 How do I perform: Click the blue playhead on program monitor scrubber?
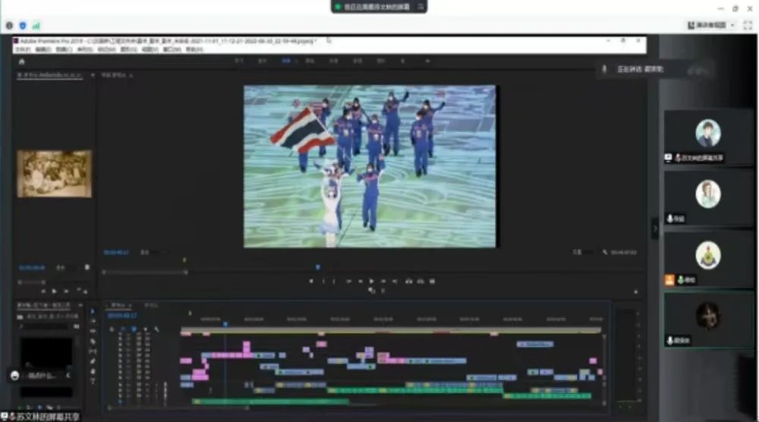pos(317,266)
